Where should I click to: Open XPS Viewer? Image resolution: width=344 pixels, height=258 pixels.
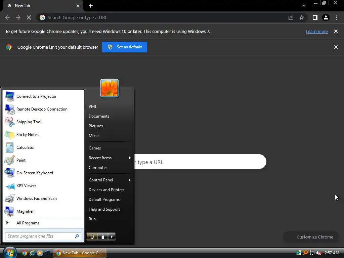click(x=44, y=185)
